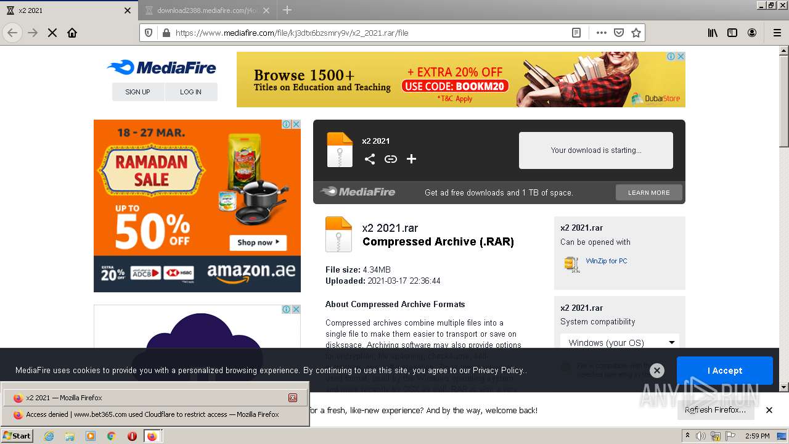The width and height of the screenshot is (789, 444).
Task: Open a new browser tab
Action: pyautogui.click(x=287, y=10)
